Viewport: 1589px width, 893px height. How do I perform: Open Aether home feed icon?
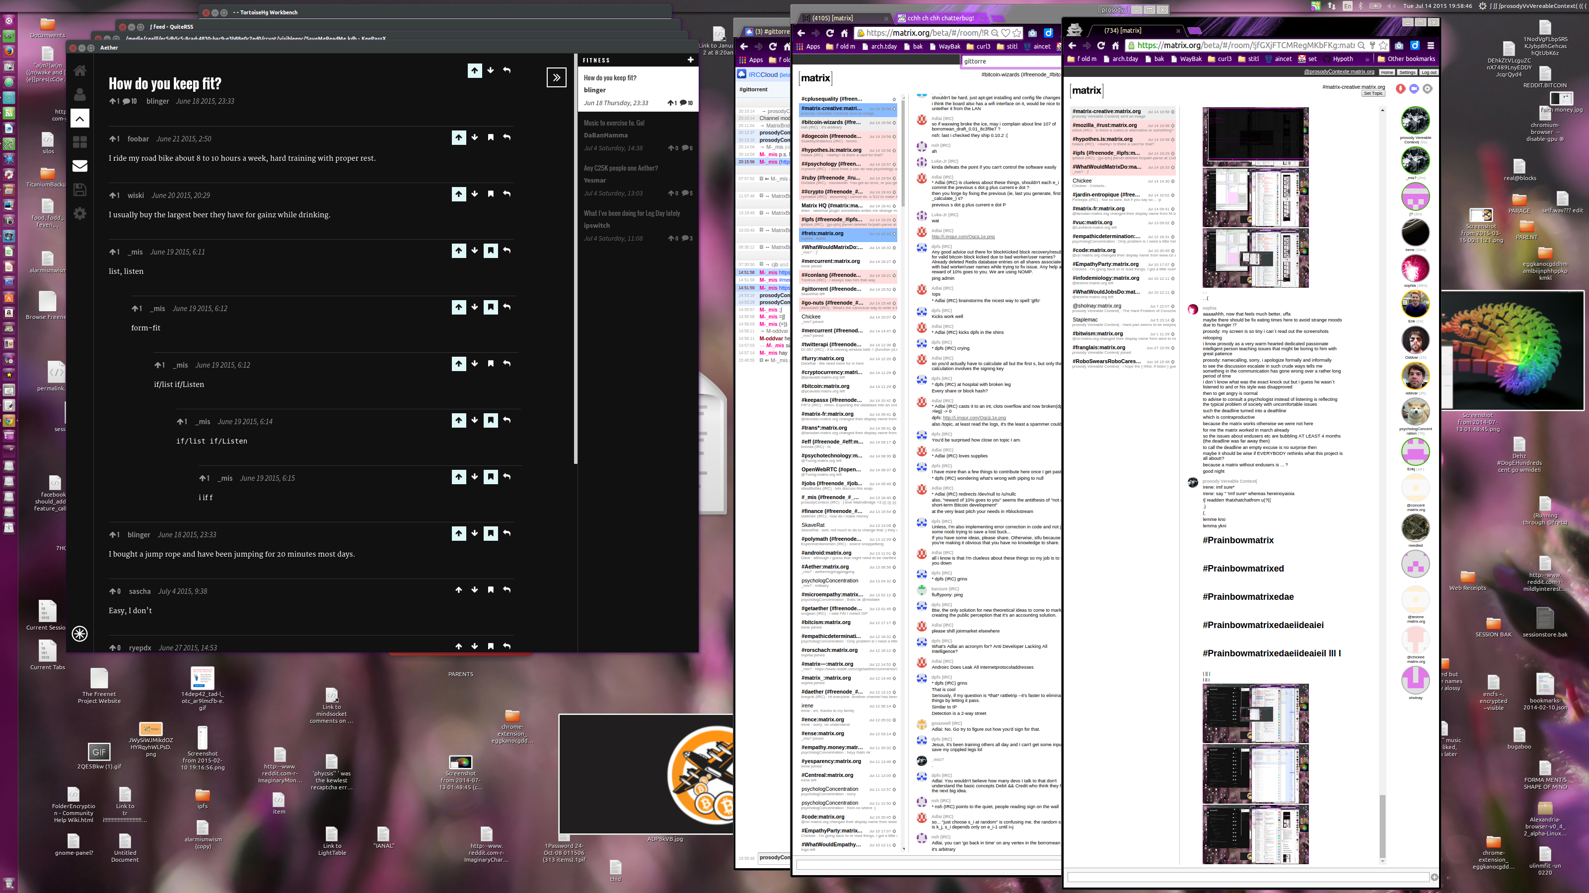pos(79,70)
